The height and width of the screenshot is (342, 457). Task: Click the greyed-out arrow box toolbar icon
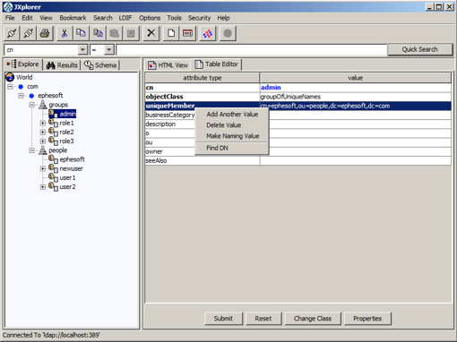pyautogui.click(x=131, y=33)
